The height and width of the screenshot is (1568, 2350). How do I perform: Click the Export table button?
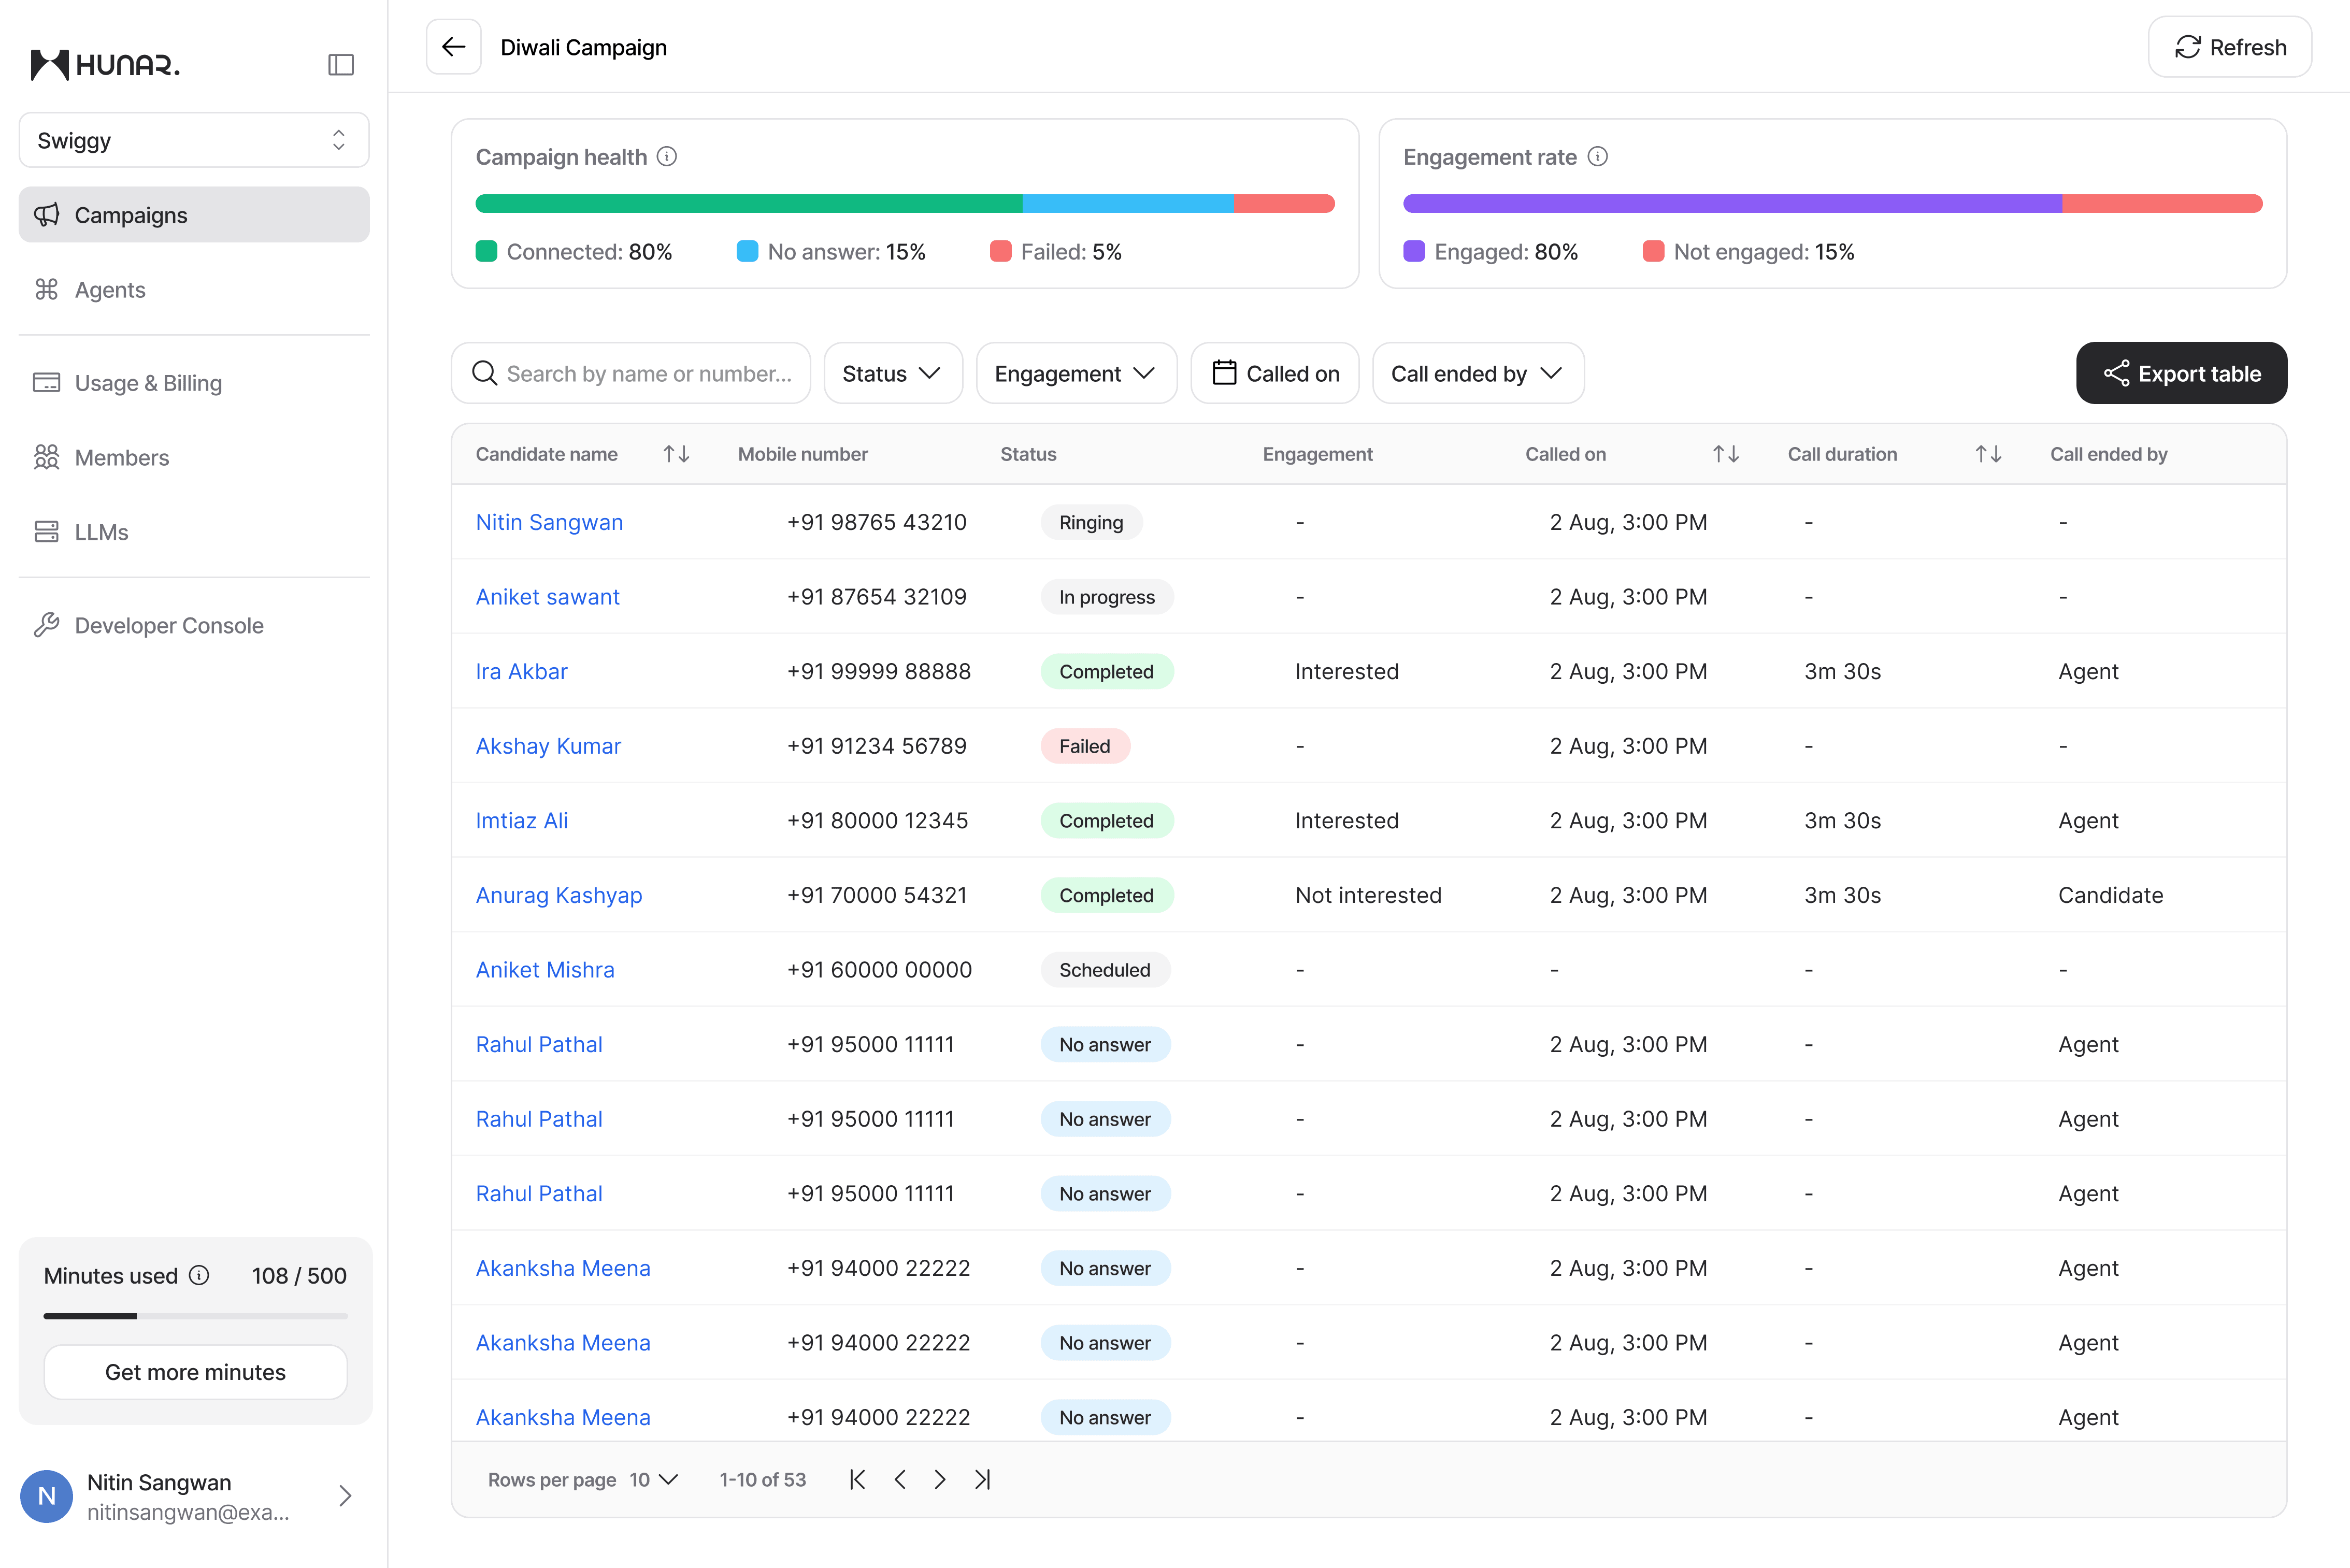pyautogui.click(x=2181, y=373)
